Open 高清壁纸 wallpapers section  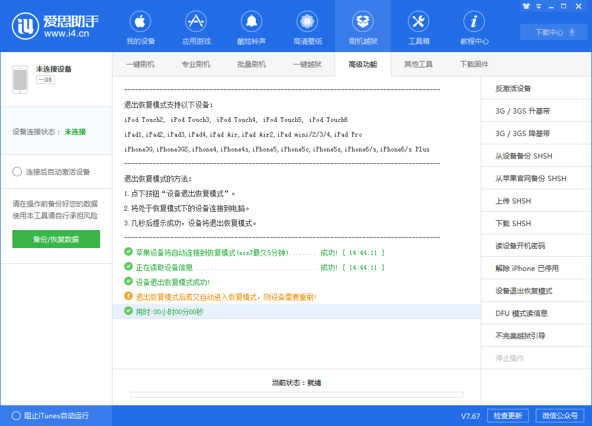[x=307, y=28]
